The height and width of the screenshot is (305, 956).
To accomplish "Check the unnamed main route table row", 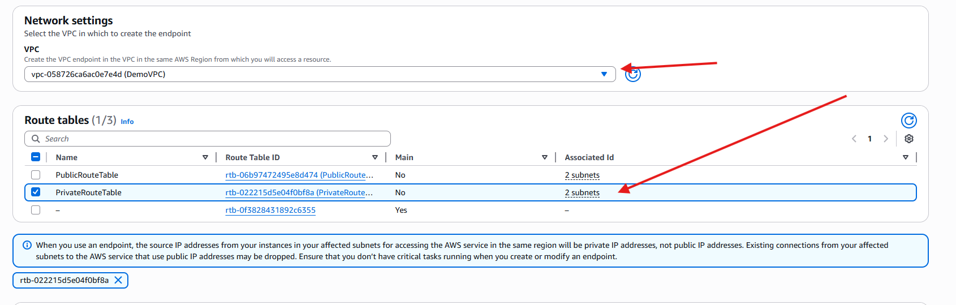I will [x=36, y=210].
